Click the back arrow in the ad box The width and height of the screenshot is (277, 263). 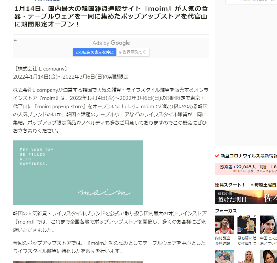click(15, 41)
